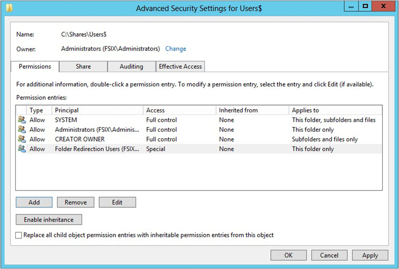Viewport: 399px width, 269px height.
Task: Click the Apply button
Action: tap(370, 255)
